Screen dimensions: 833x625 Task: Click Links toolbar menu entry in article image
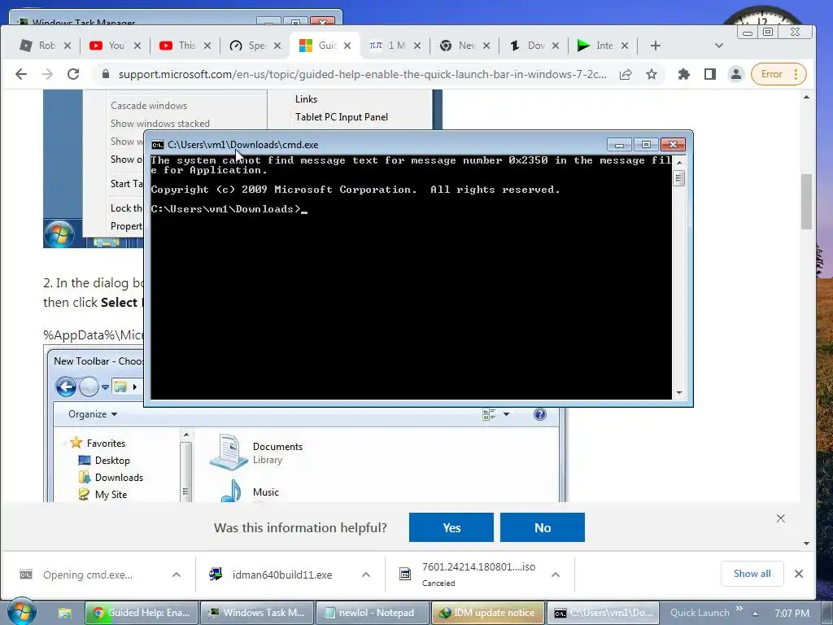(x=306, y=98)
